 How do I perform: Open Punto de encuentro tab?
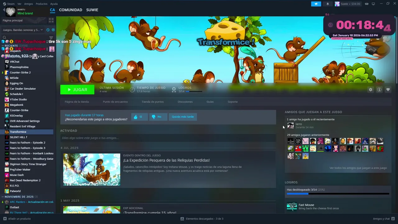(x=115, y=102)
